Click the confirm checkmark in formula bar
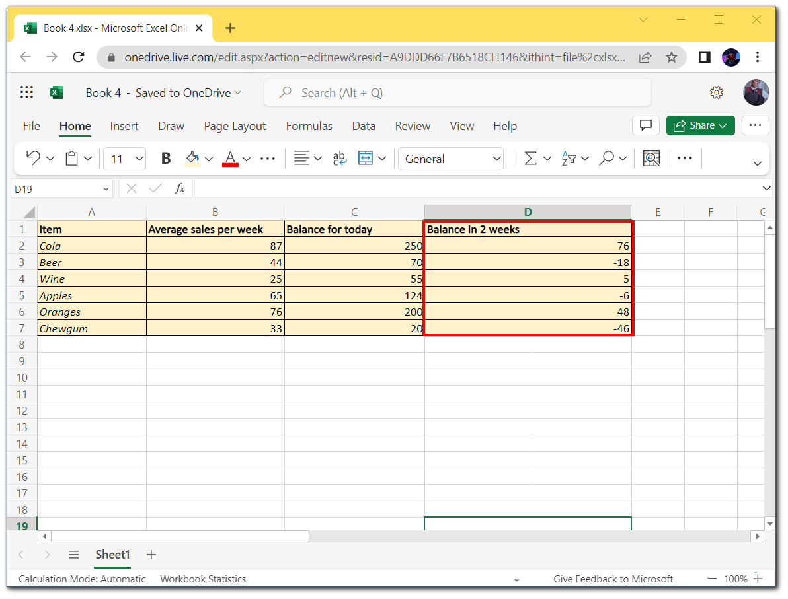Screen dimensions: 788x599 (x=155, y=188)
